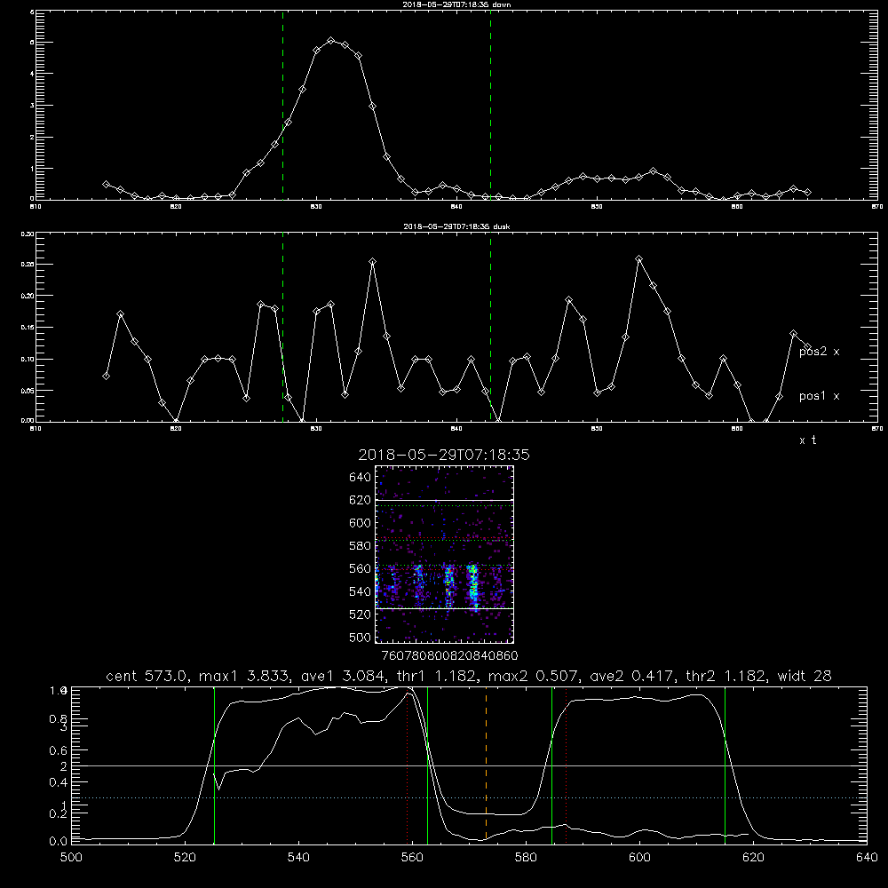Screen dimensions: 888x888
Task: Click left green dashed line in dawn plot
Action: tap(282, 105)
